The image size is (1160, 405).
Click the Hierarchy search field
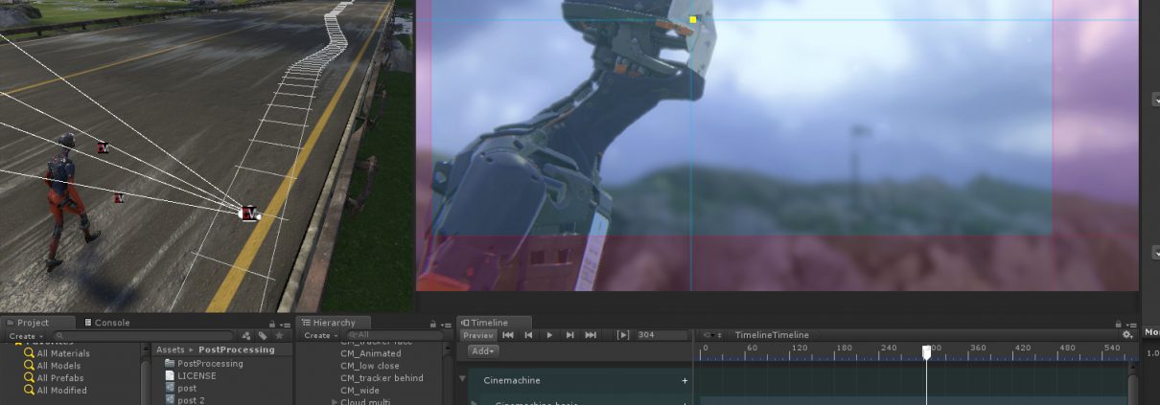click(x=395, y=336)
